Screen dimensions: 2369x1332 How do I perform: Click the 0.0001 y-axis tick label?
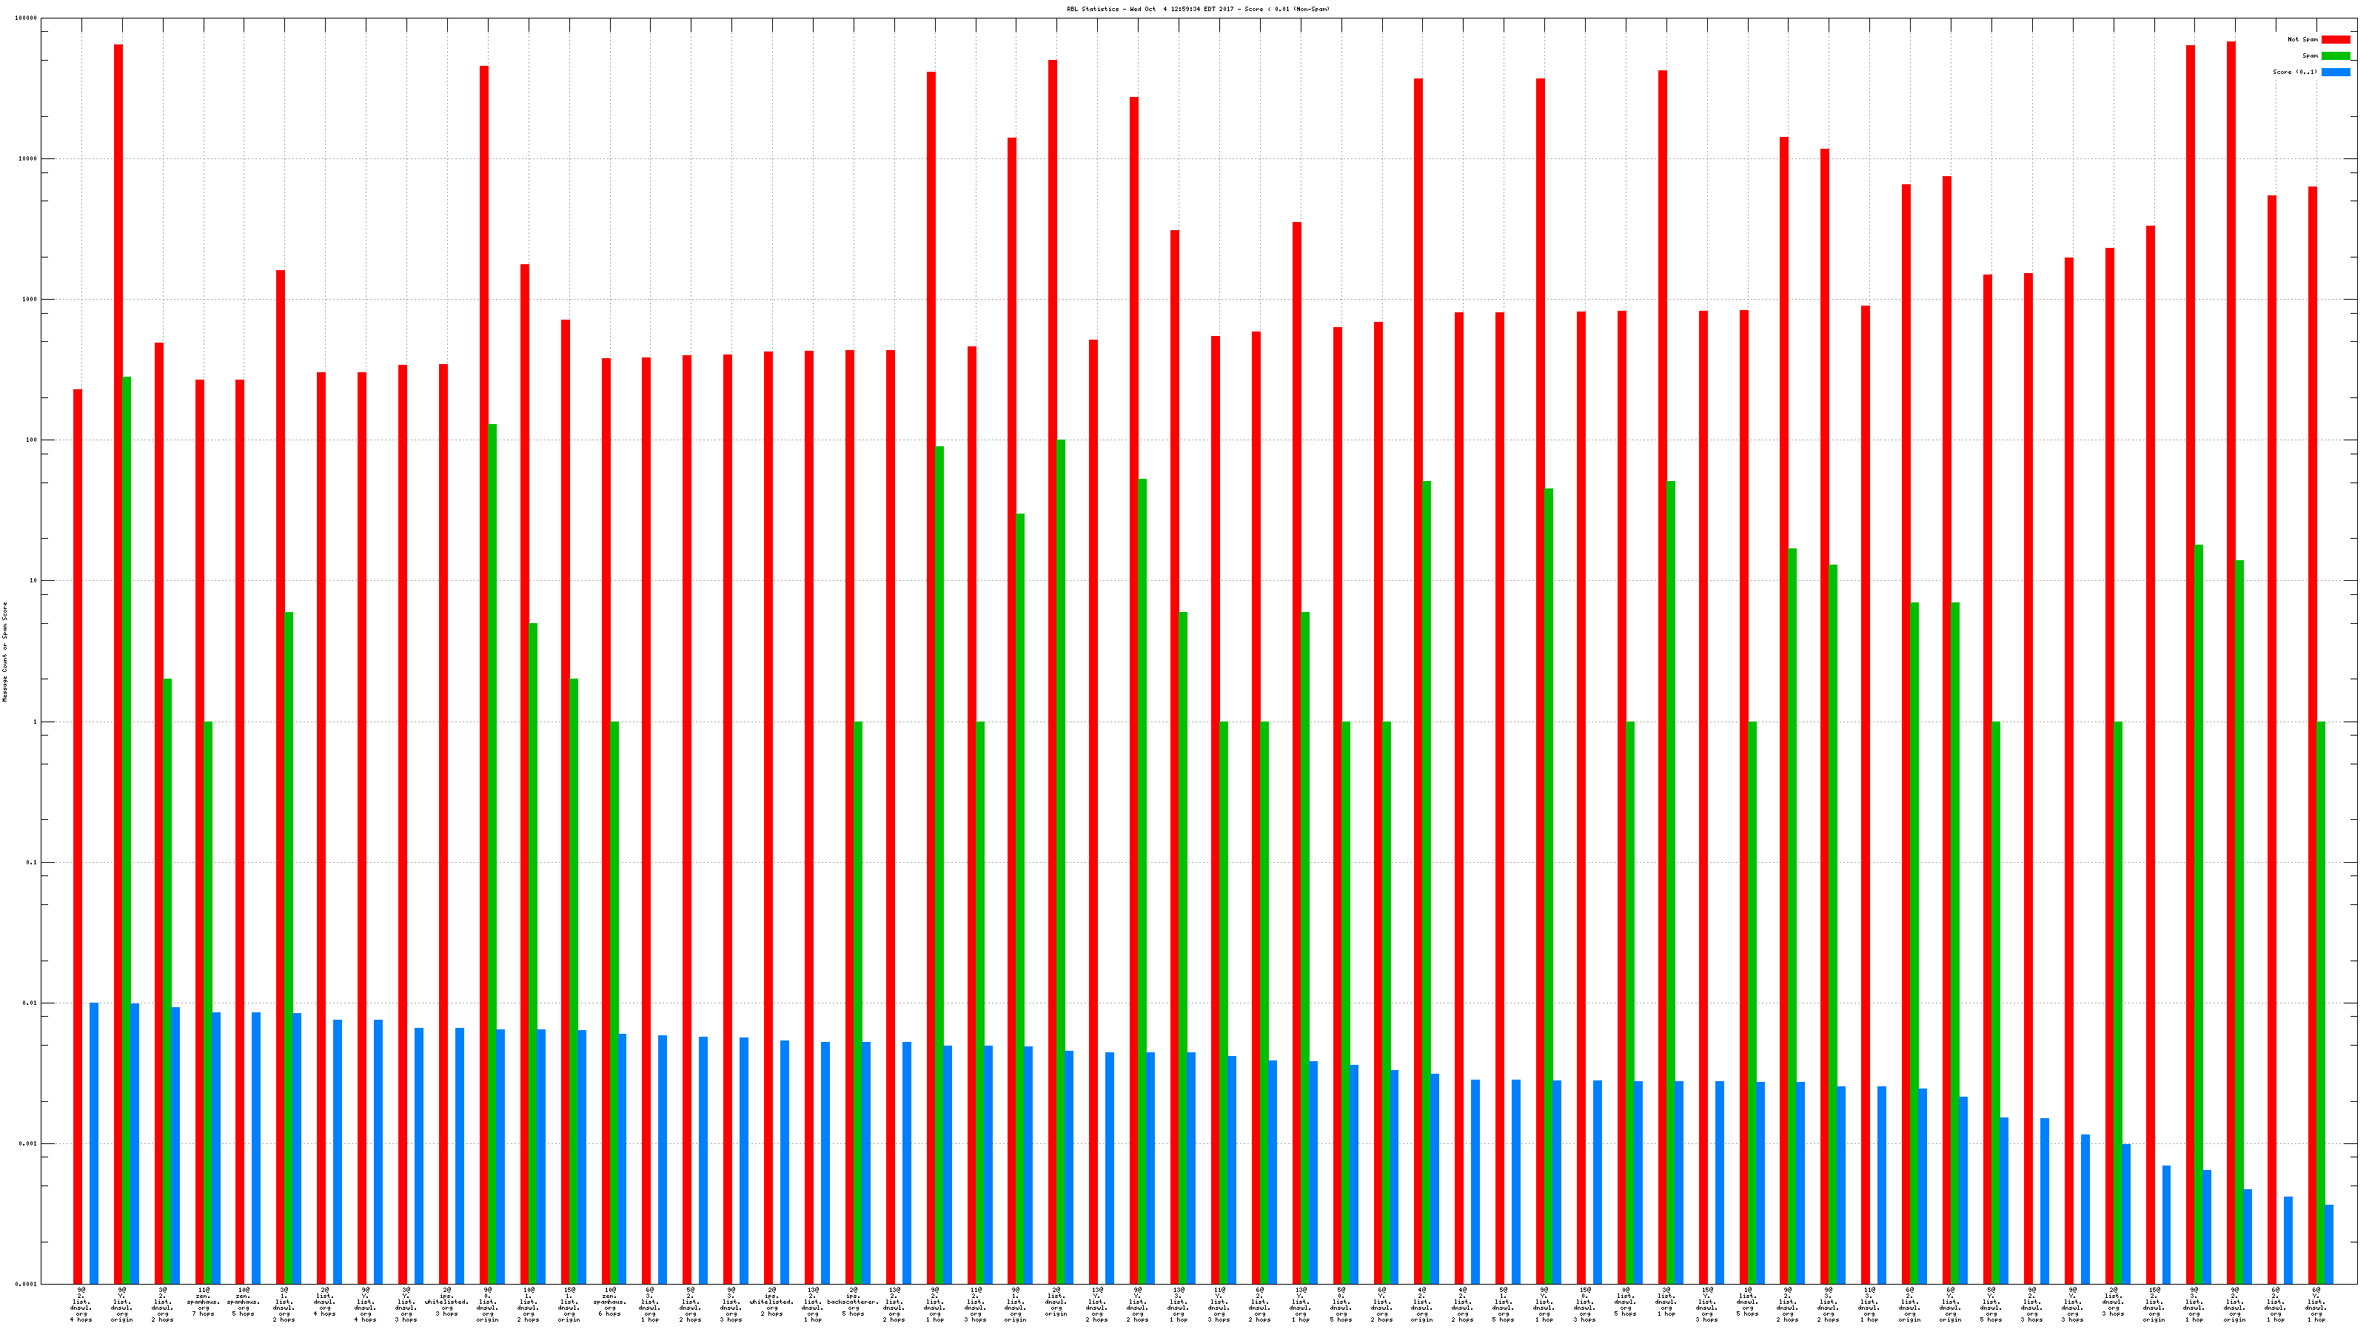27,1284
